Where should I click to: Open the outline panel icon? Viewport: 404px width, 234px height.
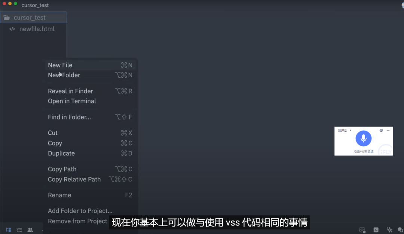[19, 230]
